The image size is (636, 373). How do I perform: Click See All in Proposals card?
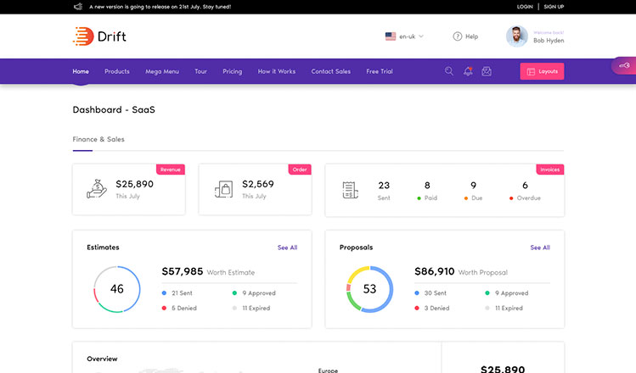tap(540, 248)
